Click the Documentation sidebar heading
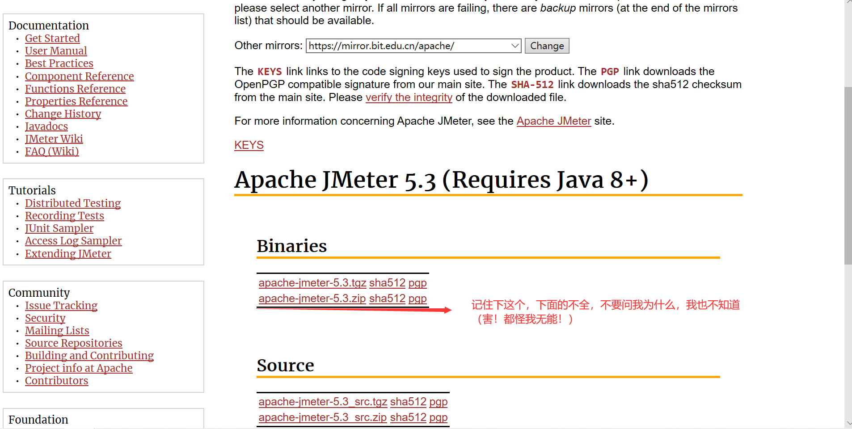Image resolution: width=852 pixels, height=429 pixels. (49, 25)
